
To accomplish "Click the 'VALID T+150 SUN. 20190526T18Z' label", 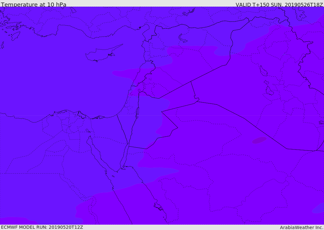I will (x=279, y=4).
